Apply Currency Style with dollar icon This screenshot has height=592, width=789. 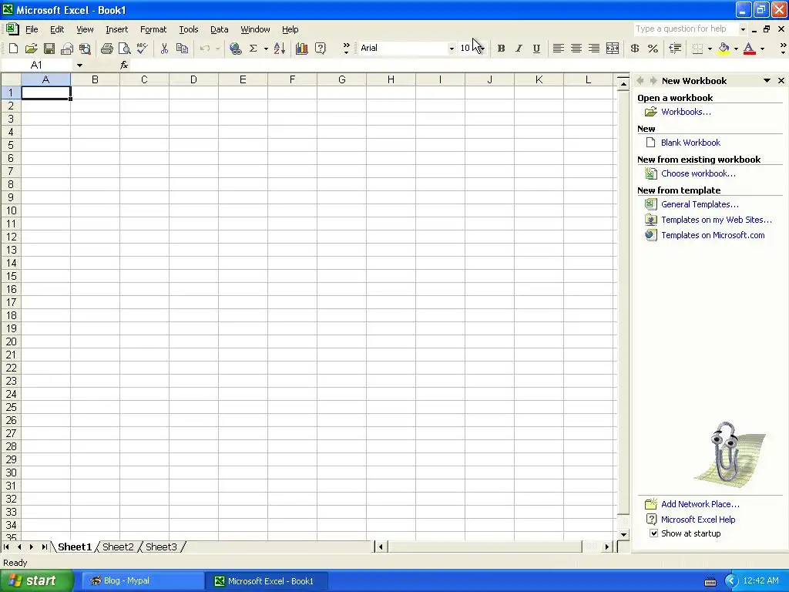(x=635, y=49)
